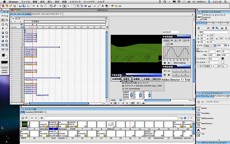Switch to the makeSea cast tab

coord(29,113)
